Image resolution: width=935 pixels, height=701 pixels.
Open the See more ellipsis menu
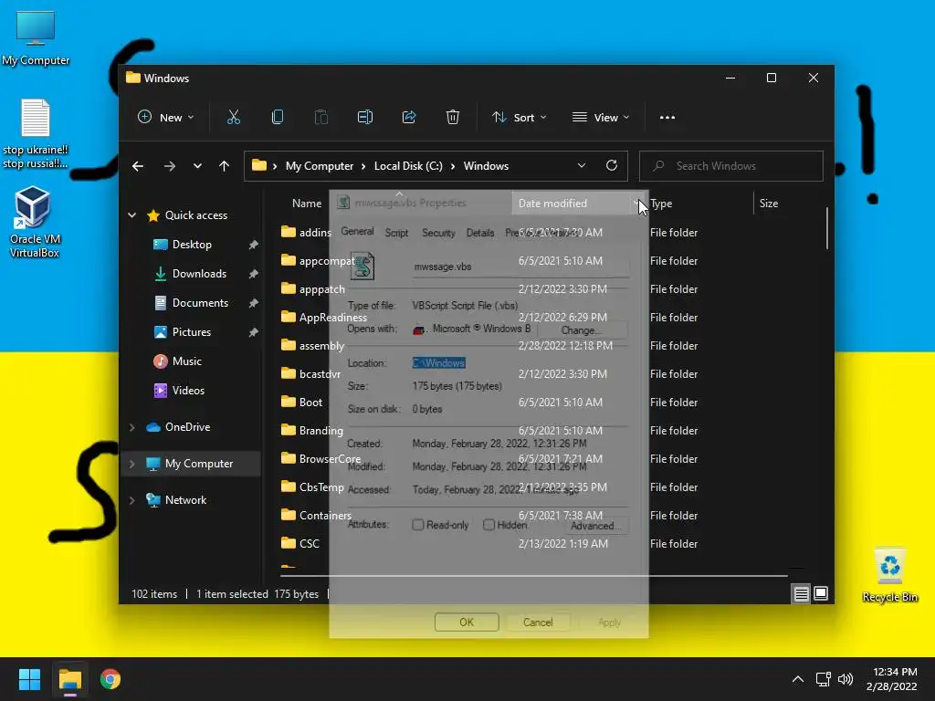[667, 118]
